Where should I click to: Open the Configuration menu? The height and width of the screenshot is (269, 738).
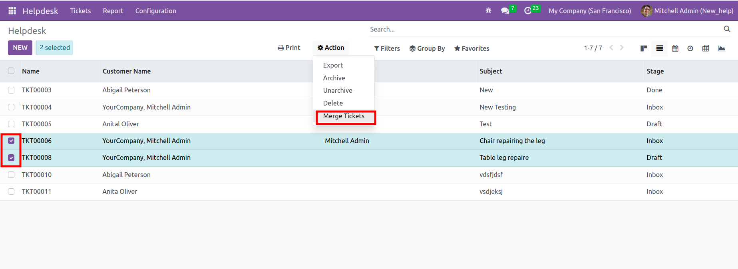pyautogui.click(x=155, y=11)
